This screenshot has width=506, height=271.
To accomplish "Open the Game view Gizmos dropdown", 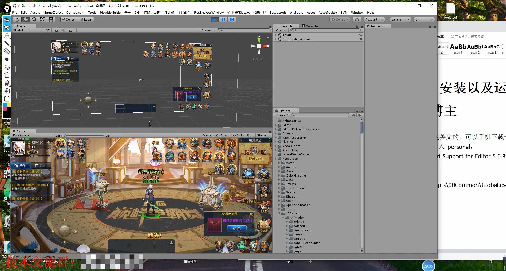I will click(263, 135).
